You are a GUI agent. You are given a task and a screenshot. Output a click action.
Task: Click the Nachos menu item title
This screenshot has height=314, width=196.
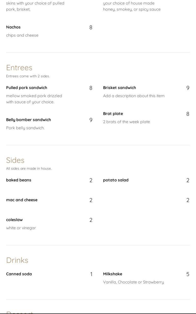(13, 27)
